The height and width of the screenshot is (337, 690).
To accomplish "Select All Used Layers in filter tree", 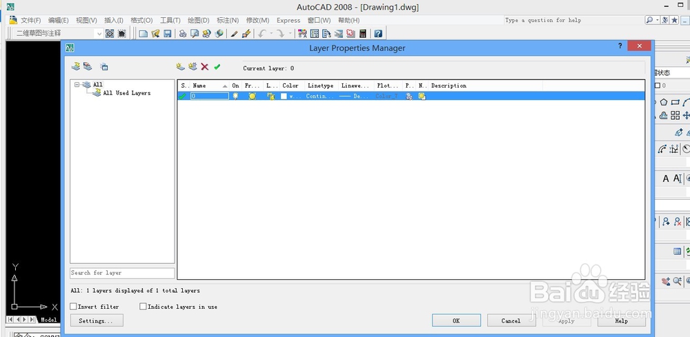I will (x=126, y=93).
